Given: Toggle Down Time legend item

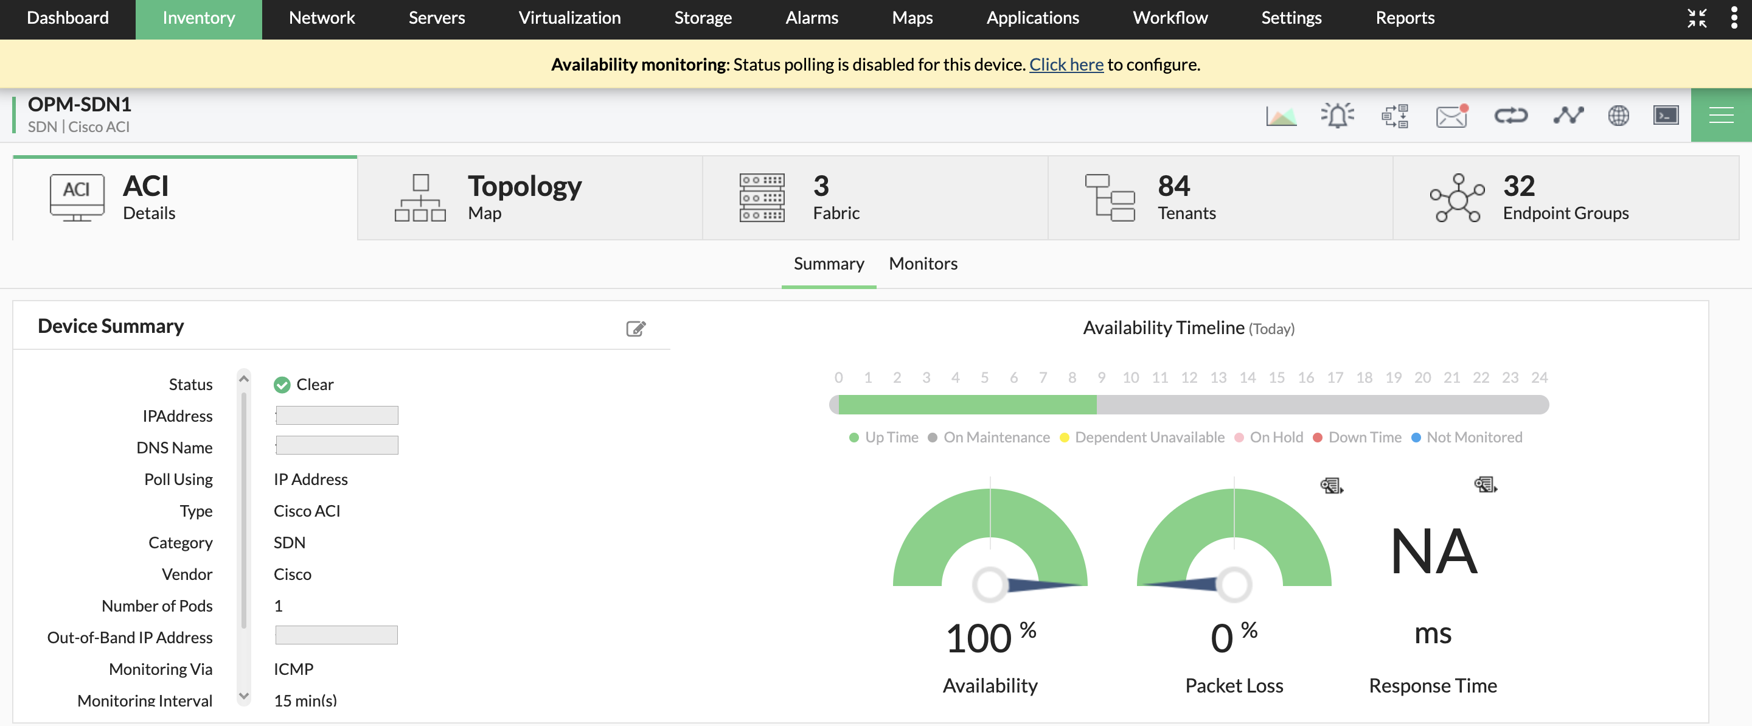Looking at the screenshot, I should (x=1357, y=438).
